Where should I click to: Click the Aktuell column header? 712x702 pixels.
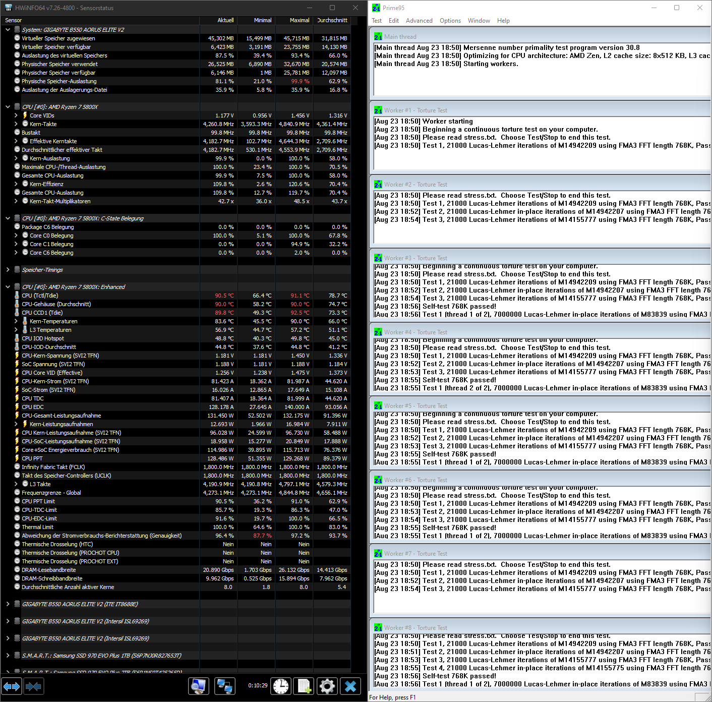click(x=219, y=20)
